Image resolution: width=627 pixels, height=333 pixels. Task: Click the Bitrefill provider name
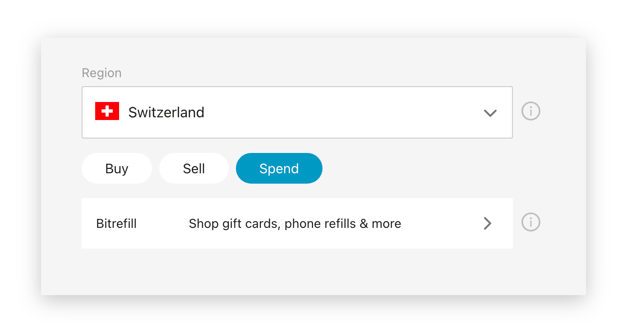[116, 223]
